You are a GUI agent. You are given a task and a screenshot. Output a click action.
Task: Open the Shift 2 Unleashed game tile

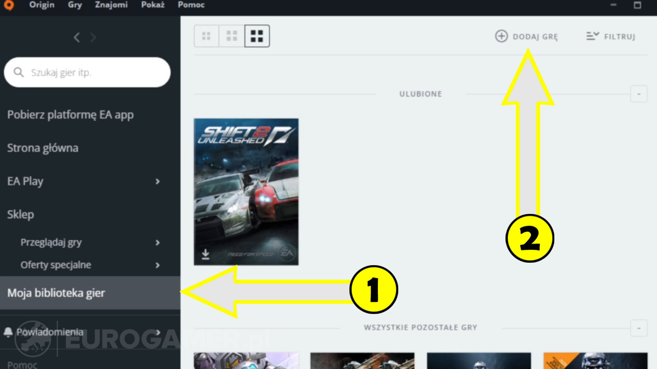pyautogui.click(x=246, y=192)
